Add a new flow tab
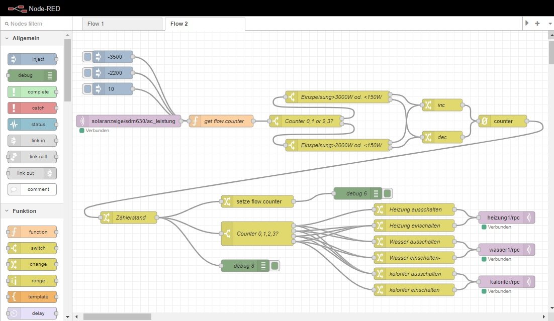Viewport: 554px width, 321px height. pos(537,24)
